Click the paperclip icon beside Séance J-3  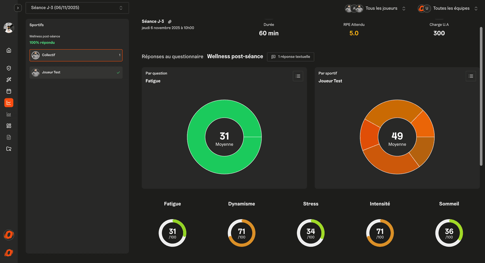170,21
